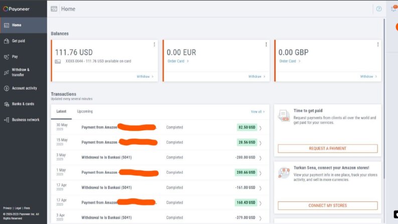Click View all transactions link

click(x=257, y=111)
